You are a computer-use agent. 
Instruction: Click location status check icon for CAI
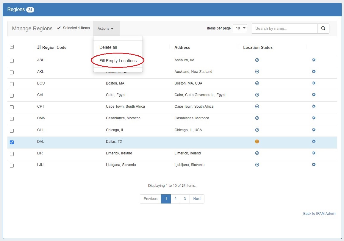(x=257, y=95)
